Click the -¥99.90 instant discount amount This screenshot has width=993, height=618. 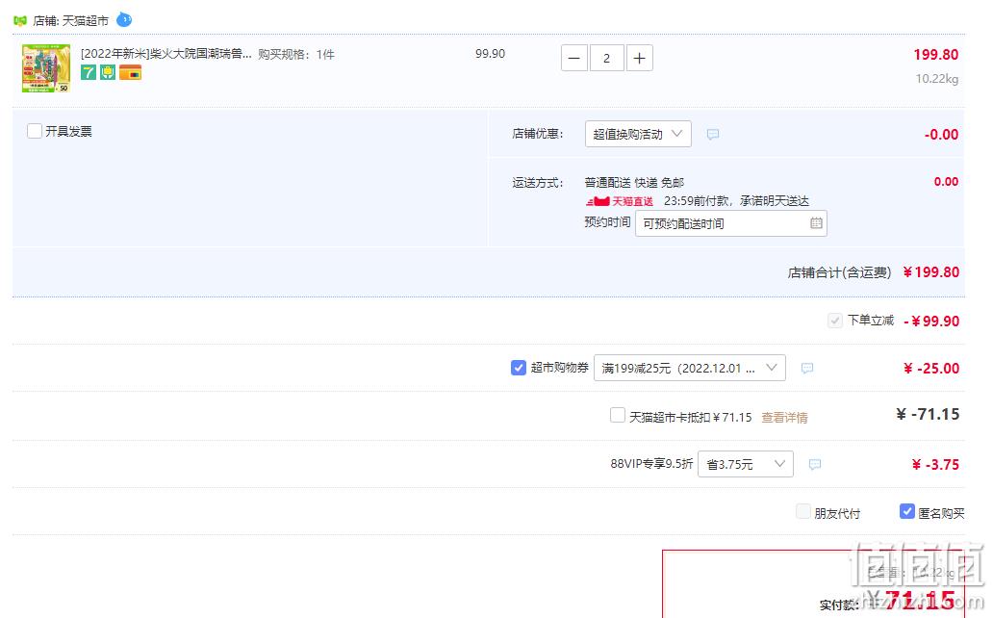coord(931,322)
